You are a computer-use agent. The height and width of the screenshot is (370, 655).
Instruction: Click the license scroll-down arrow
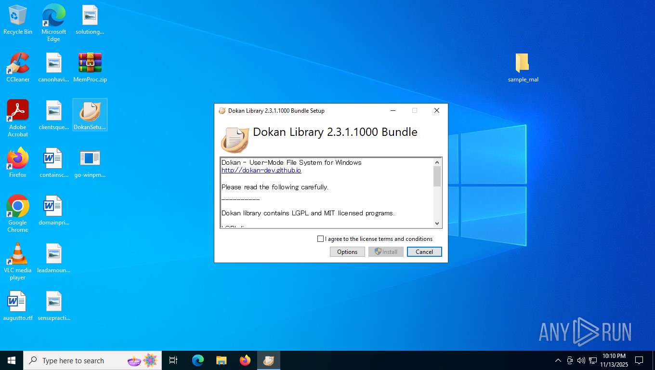pos(437,223)
